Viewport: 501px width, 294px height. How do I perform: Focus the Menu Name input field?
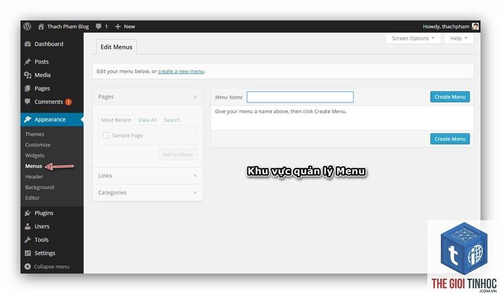coord(300,97)
